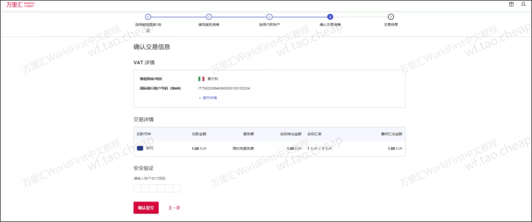
Task: Click the 万里汇 WorldFirst logo
Action: [x=20, y=5]
